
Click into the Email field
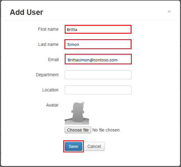(x=98, y=59)
